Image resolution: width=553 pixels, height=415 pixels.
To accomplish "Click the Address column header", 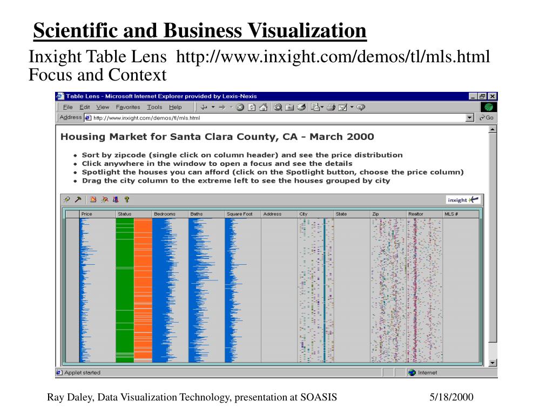I will [x=279, y=214].
